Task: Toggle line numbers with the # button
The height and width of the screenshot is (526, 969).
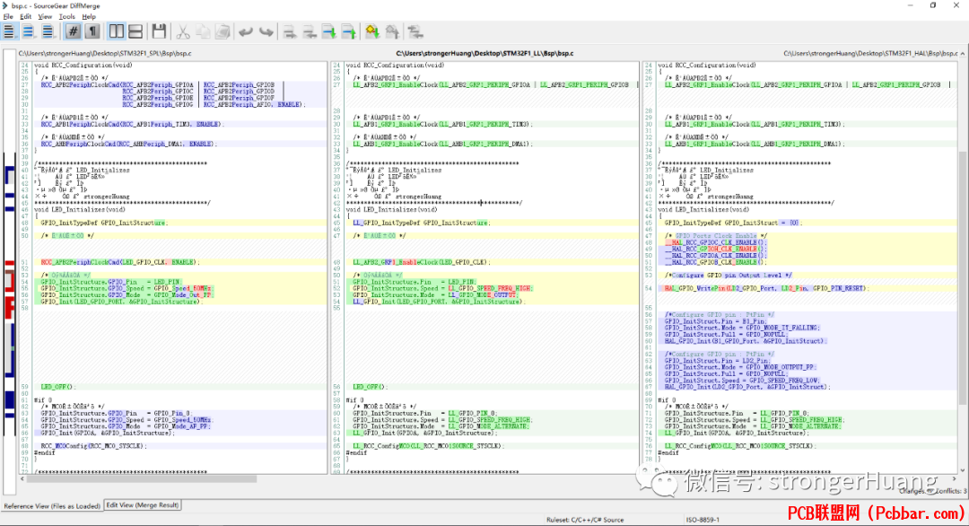Action: coord(73,31)
